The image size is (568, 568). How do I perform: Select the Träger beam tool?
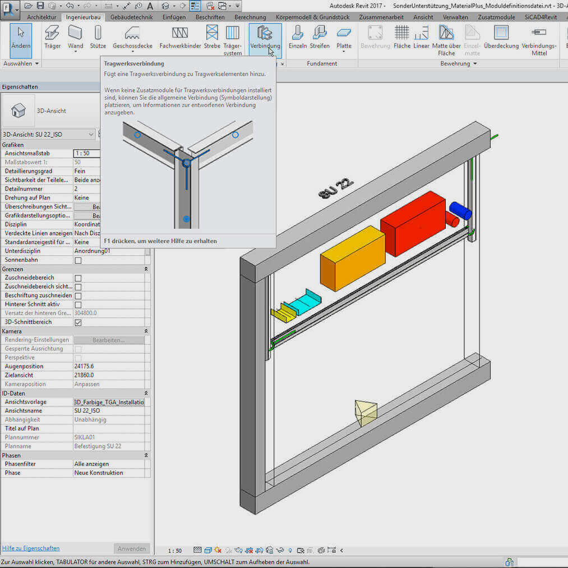click(x=52, y=37)
